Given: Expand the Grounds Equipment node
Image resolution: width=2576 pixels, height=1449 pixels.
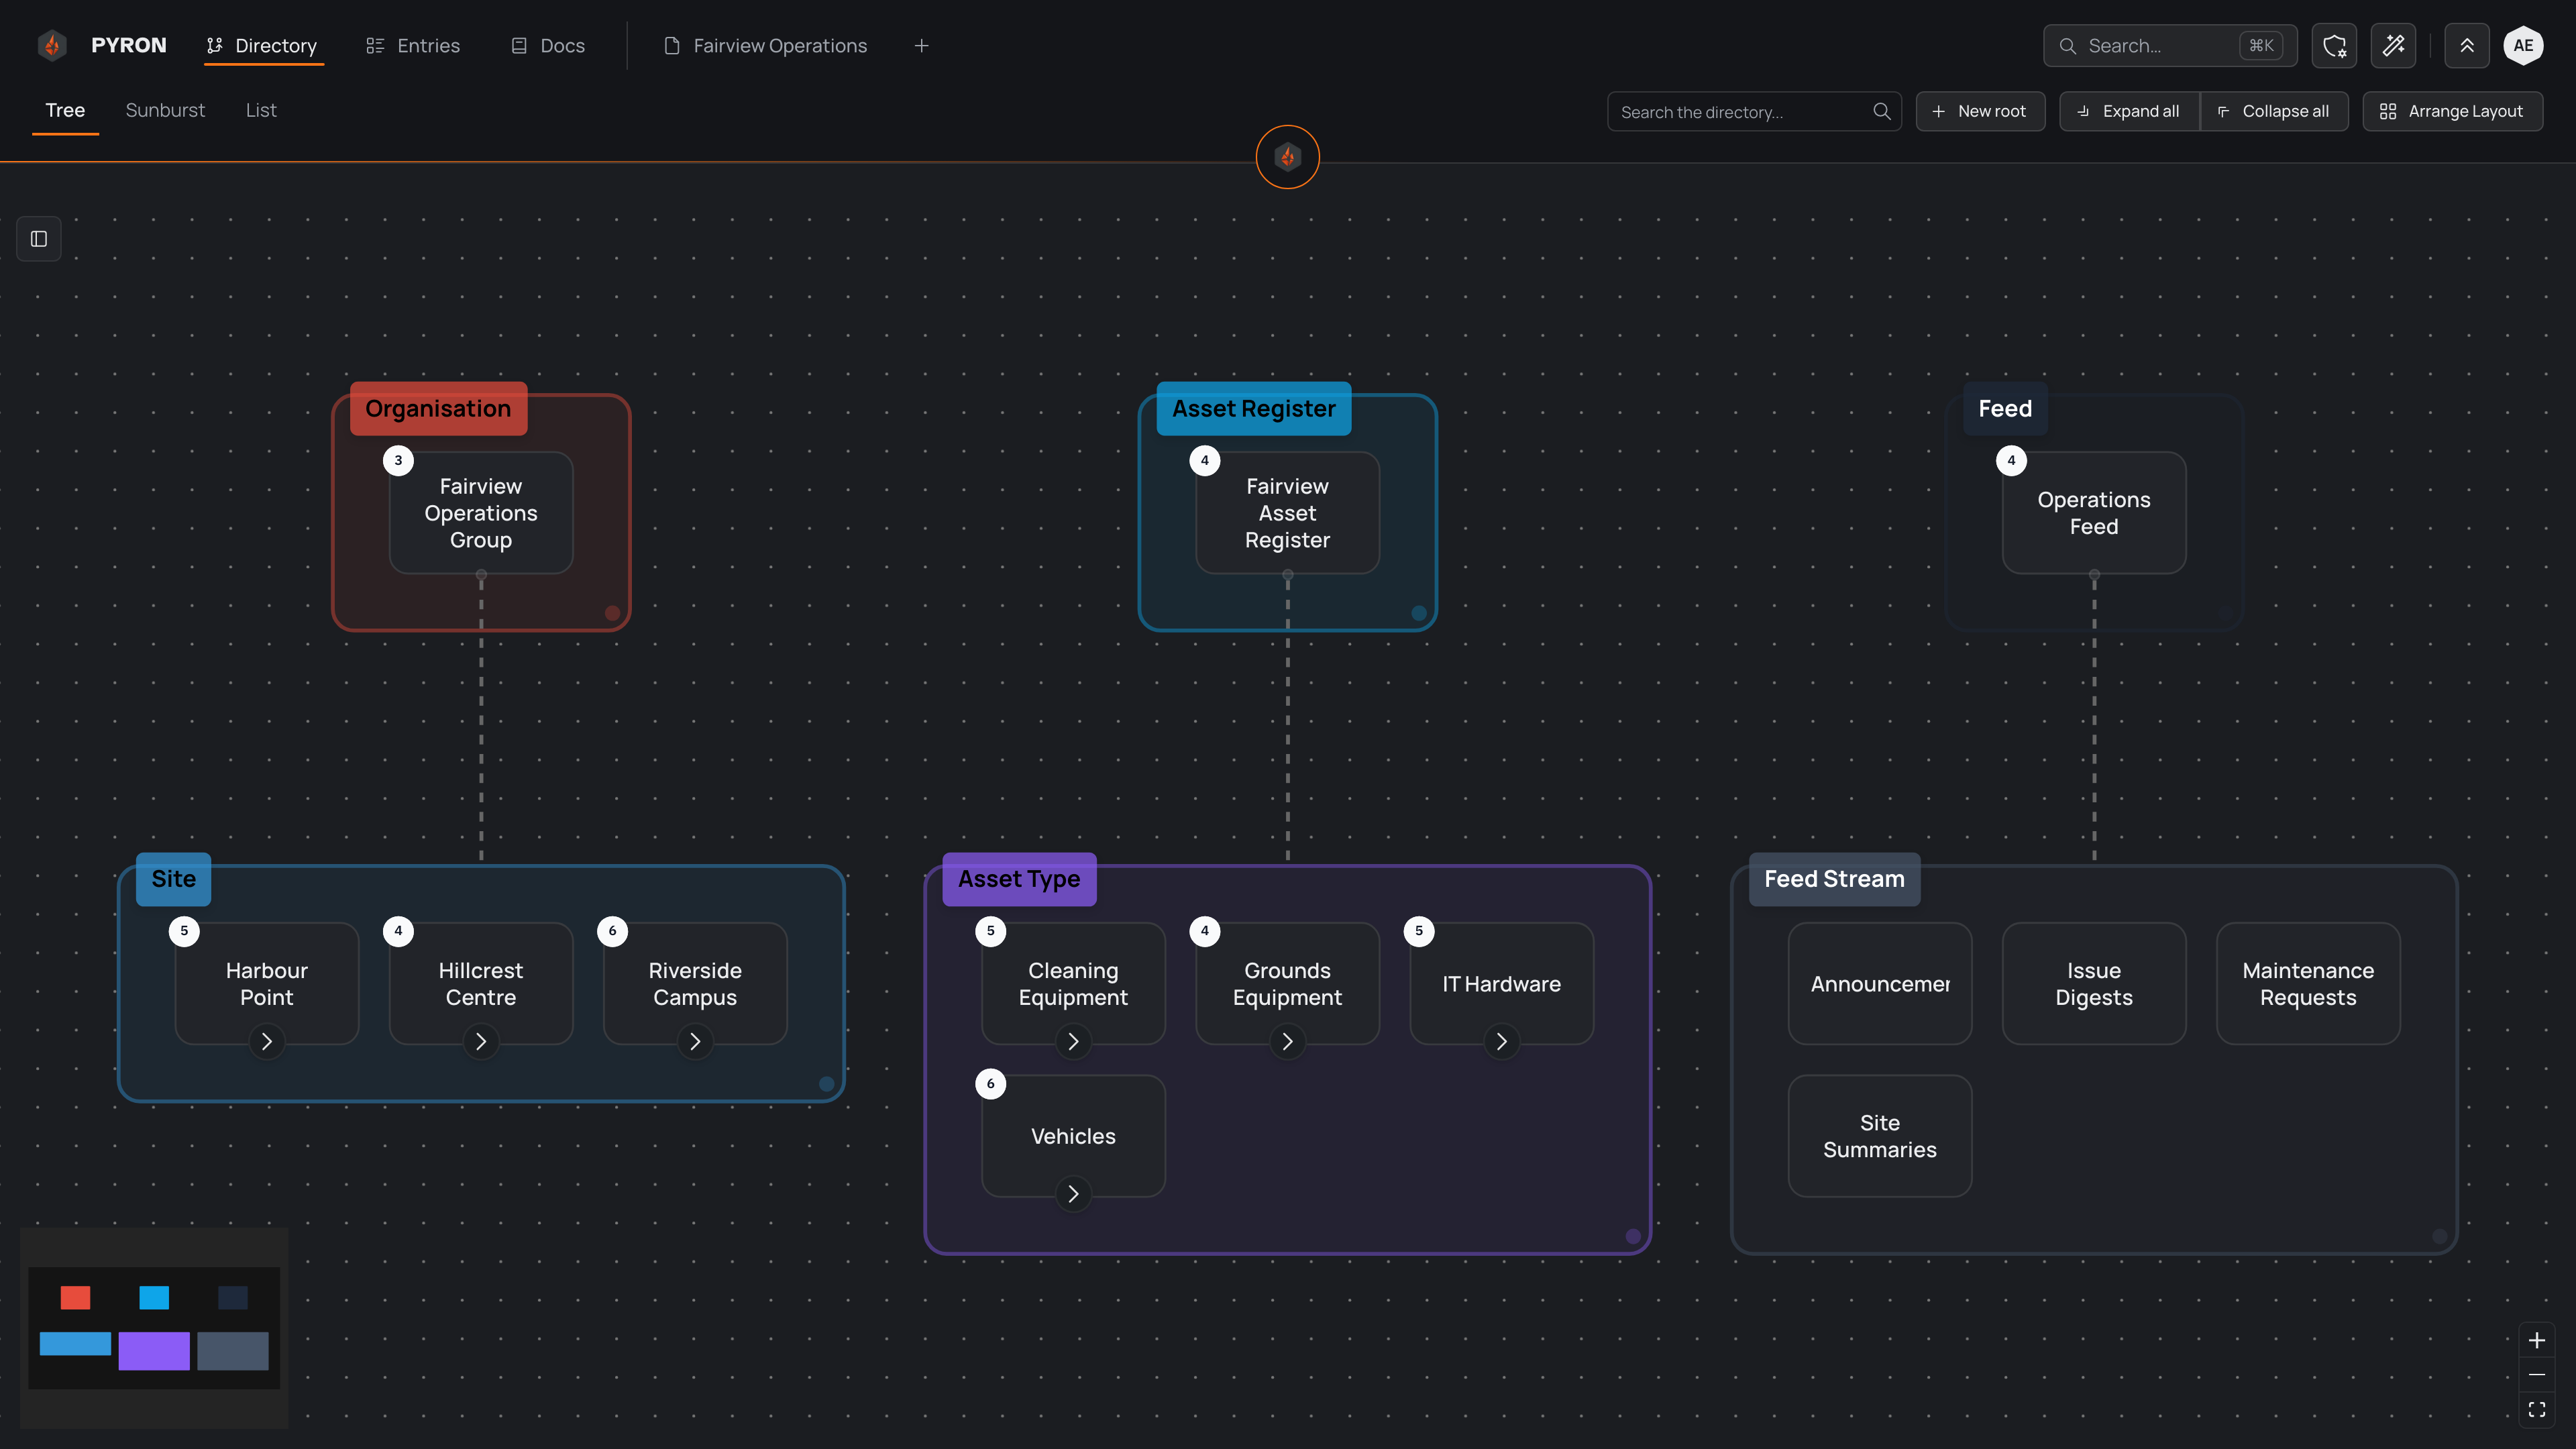Looking at the screenshot, I should [1287, 1042].
